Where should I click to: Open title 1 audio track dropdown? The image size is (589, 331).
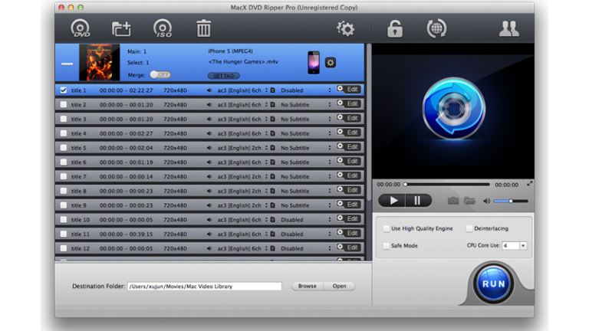pos(266,90)
